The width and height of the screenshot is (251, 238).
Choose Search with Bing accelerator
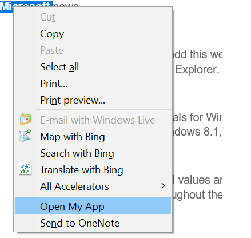click(93, 153)
